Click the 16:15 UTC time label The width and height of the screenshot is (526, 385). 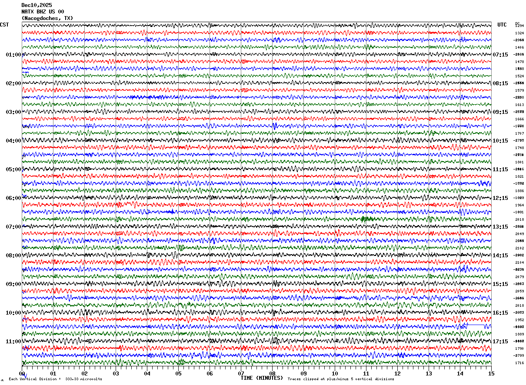point(500,313)
